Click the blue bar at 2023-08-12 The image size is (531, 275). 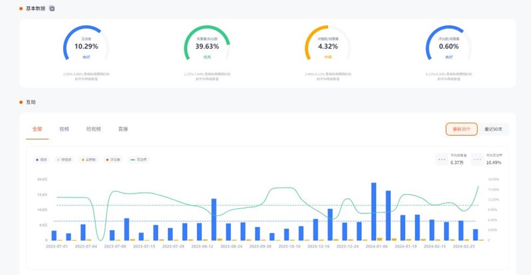tap(214, 219)
